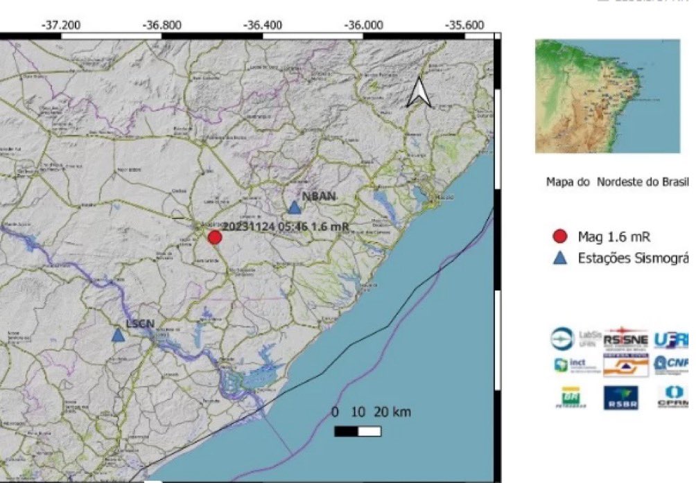This screenshot has width=696, height=483.
Task: Click the RSISNE logo
Action: coord(626,339)
